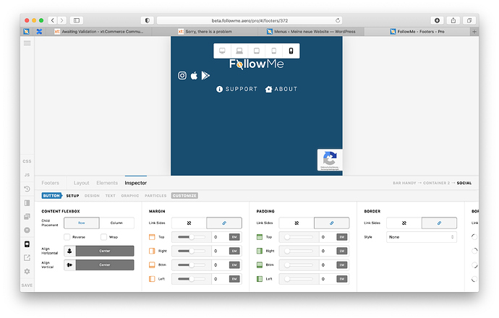Select the landscape tablet preview size
The image size is (499, 318).
257,51
